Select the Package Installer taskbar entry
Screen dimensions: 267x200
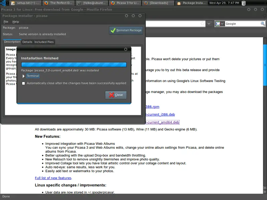[191, 3]
